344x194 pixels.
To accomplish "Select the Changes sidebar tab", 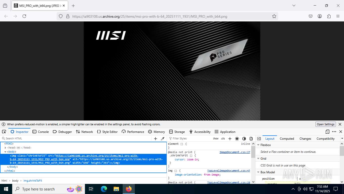I will (x=305, y=138).
